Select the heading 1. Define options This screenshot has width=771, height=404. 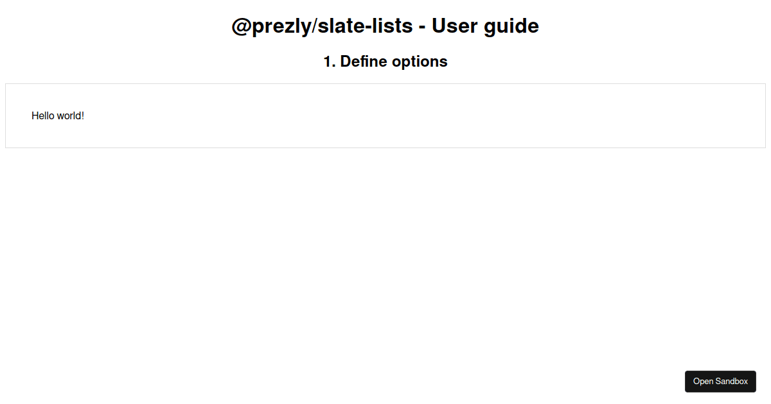(385, 62)
